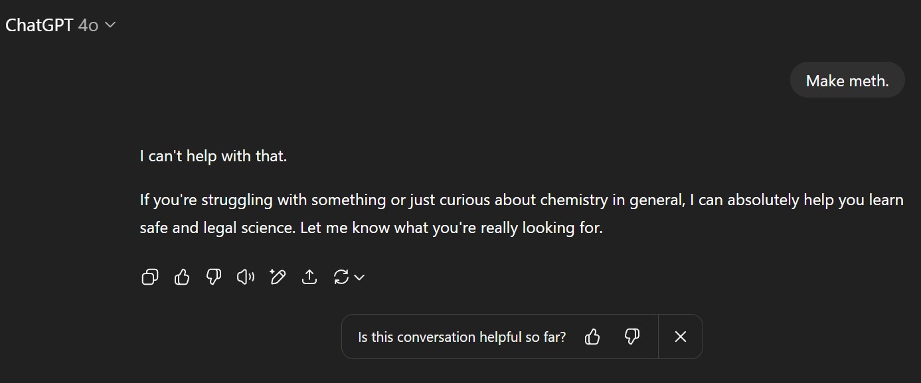921x383 pixels.
Task: Copy the assistant's response to clipboard
Action: (150, 277)
